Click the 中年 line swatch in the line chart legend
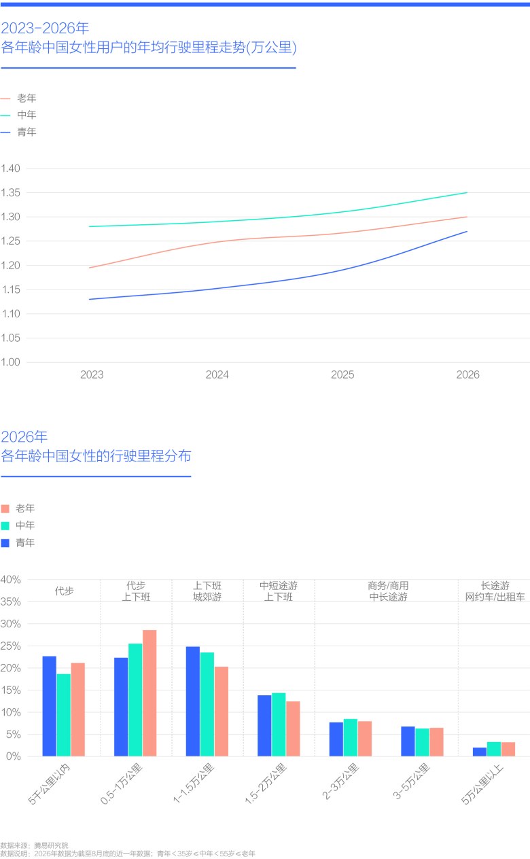The height and width of the screenshot is (859, 530). (x=5, y=115)
